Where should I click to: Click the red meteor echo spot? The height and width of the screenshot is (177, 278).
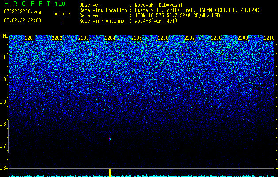point(110,139)
